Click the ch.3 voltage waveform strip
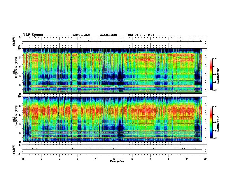Screen dimensions: 231x178 (114, 149)
